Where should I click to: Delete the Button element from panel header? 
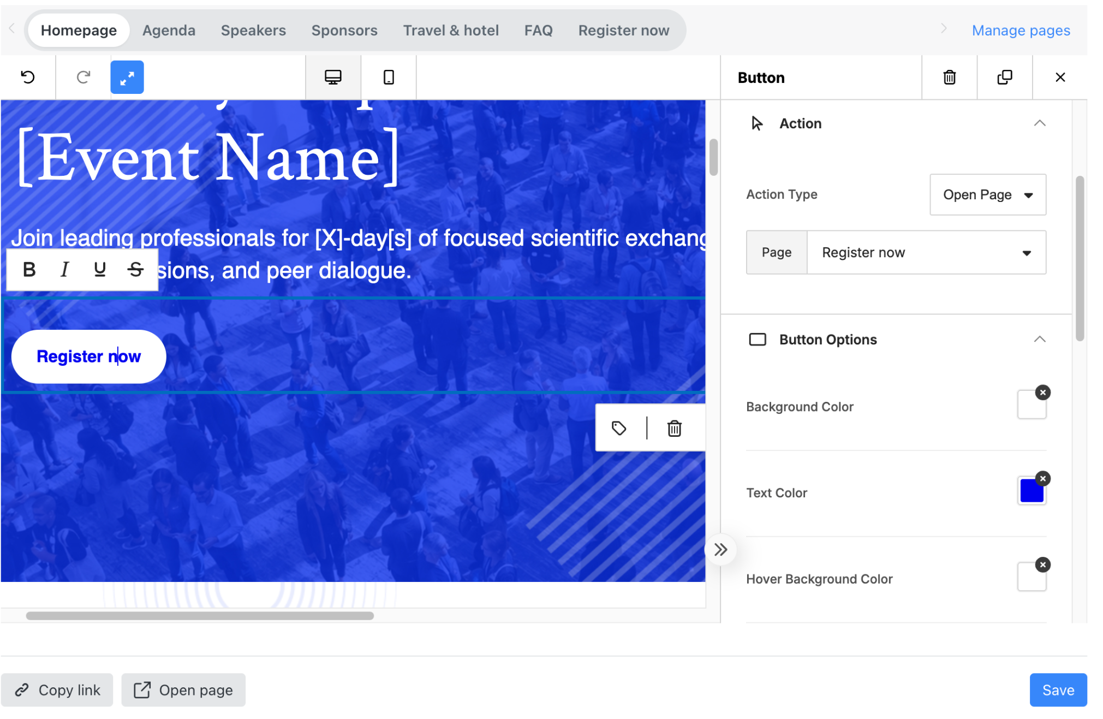[950, 77]
